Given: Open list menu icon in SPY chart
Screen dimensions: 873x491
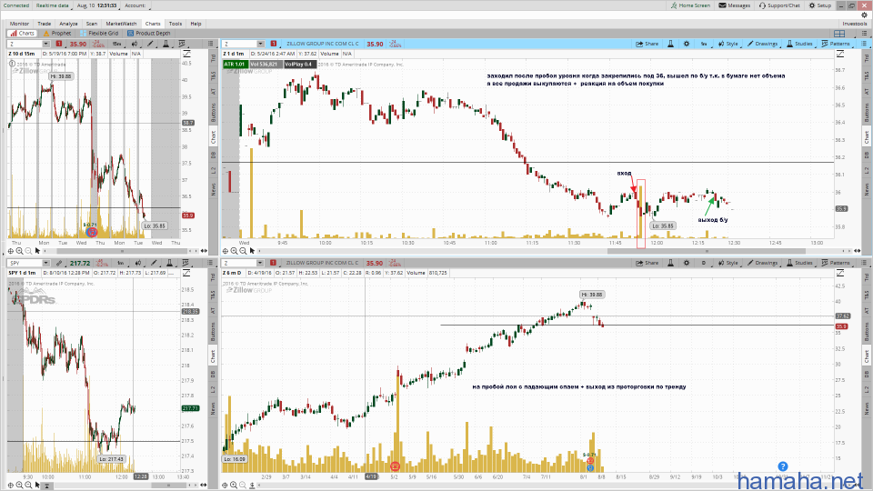Looking at the screenshot, I should (x=210, y=264).
